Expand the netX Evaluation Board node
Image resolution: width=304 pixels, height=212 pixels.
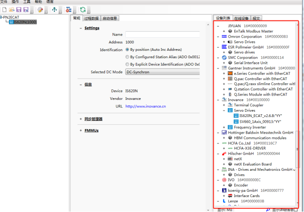[224, 164]
